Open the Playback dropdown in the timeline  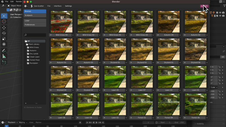coord(12,122)
